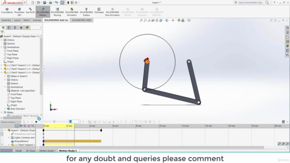Open the ConfigurationManager tab icon
290x163 pixels.
15,28
